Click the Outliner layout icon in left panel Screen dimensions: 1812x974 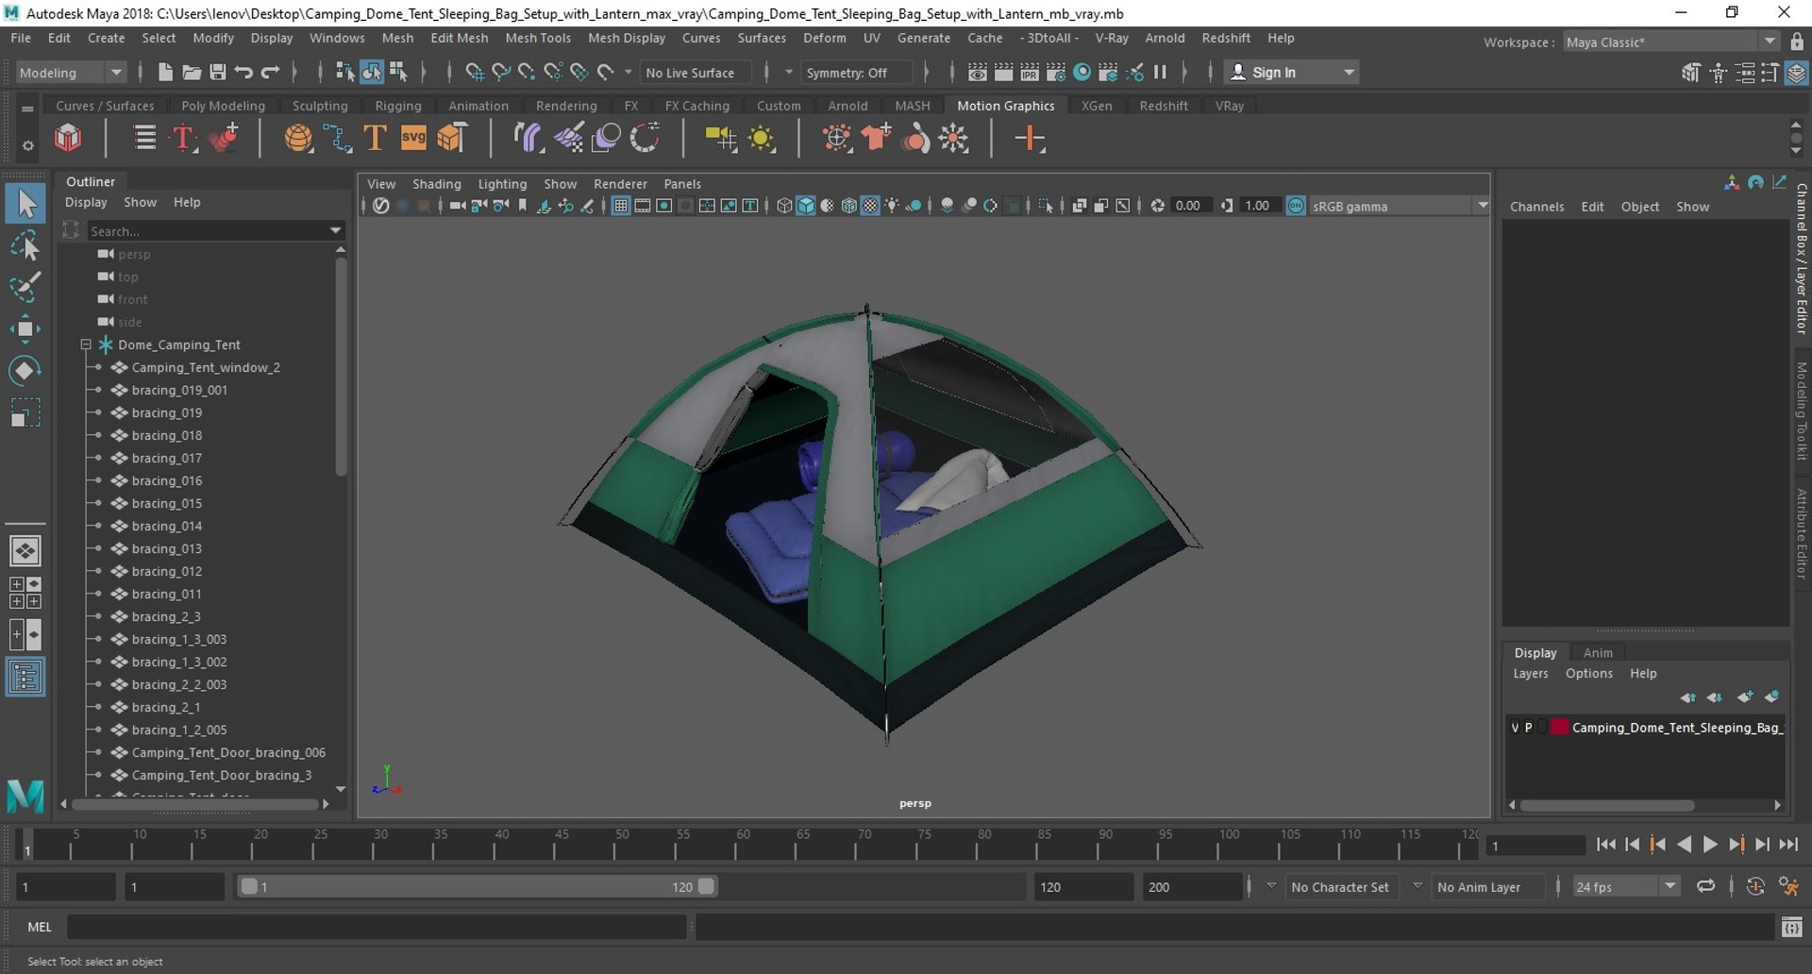[x=25, y=677]
